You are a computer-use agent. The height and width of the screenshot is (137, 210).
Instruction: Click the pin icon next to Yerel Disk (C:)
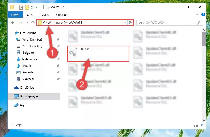58,40
